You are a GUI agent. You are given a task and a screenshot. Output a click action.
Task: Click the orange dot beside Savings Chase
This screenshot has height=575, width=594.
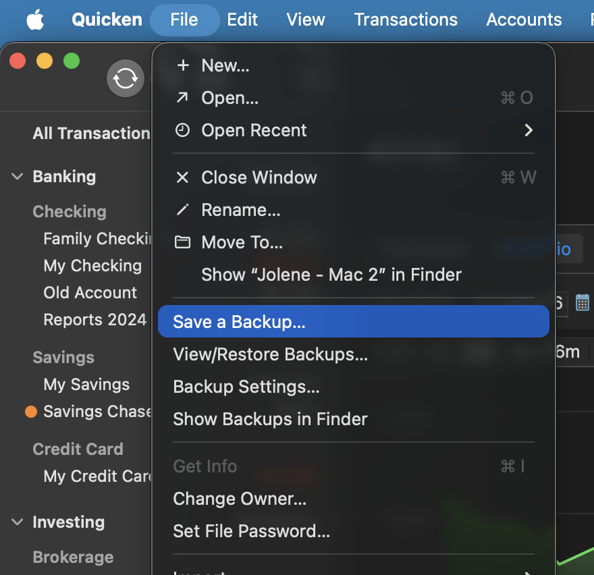31,412
